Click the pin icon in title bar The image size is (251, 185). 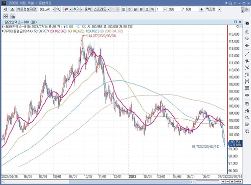coord(226,3)
